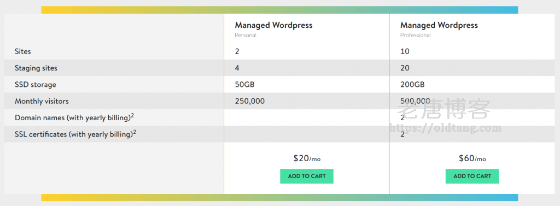Screen dimensions: 560x206
Task: Click the 250,000 monthly visitors value
Action: pyautogui.click(x=249, y=101)
